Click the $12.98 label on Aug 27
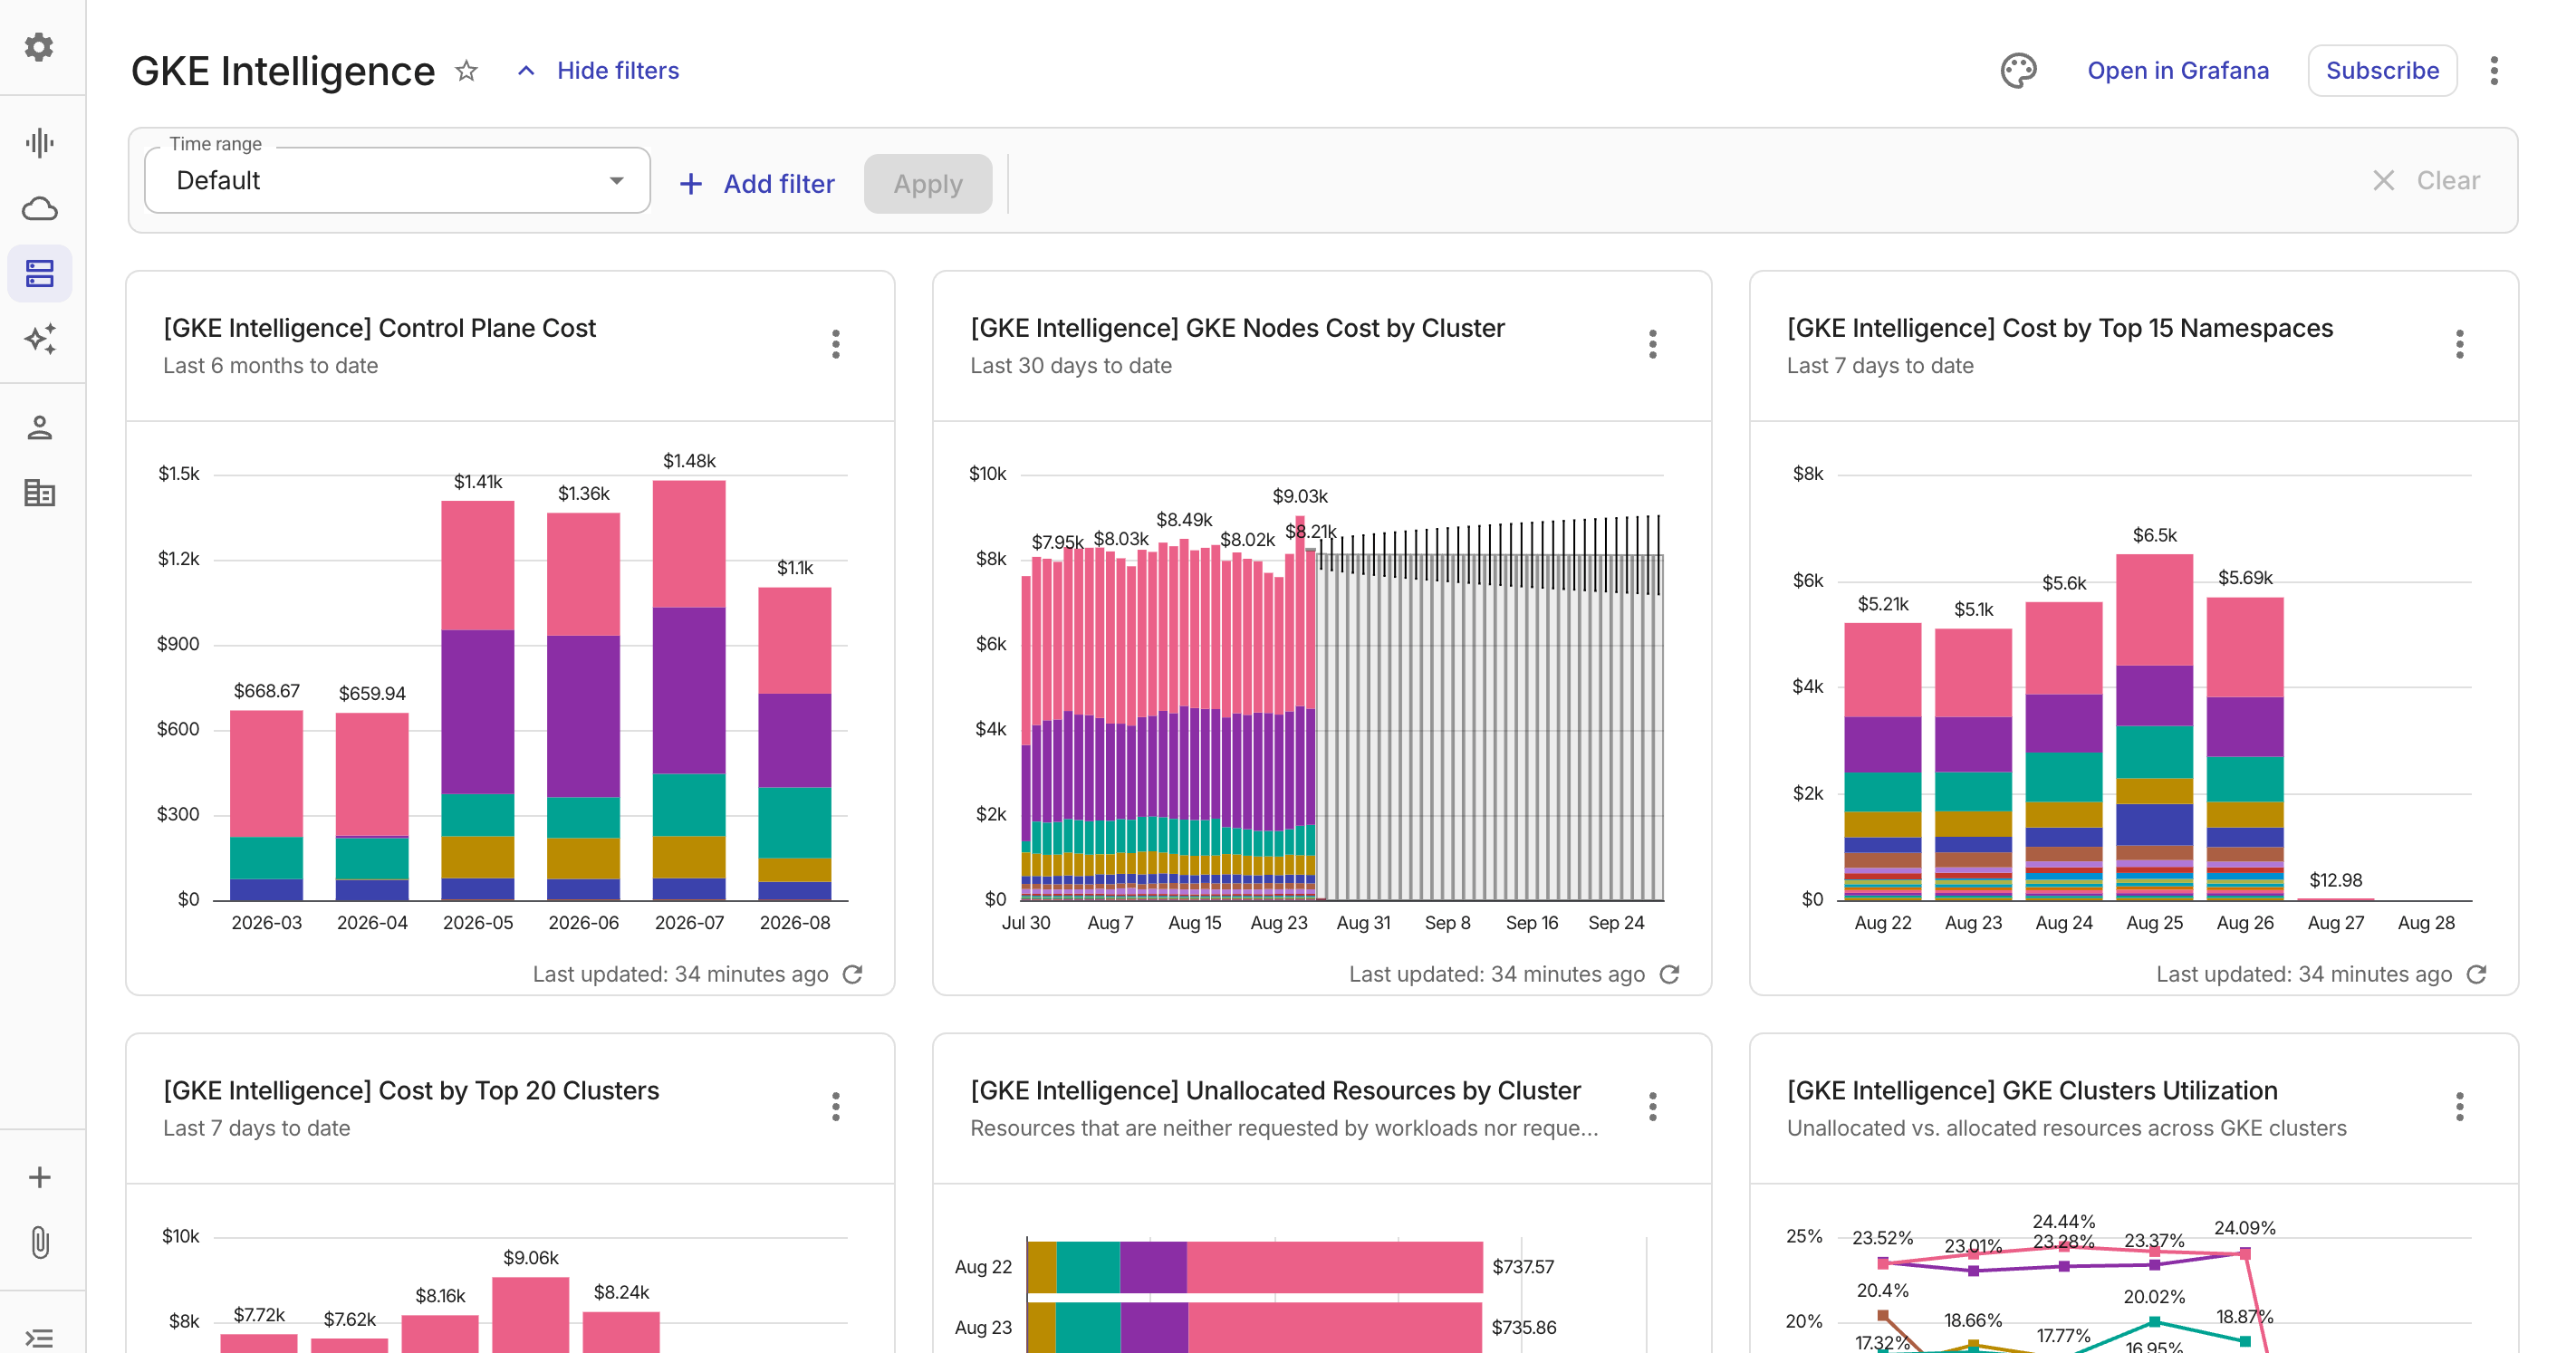This screenshot has height=1353, width=2576. (2335, 880)
